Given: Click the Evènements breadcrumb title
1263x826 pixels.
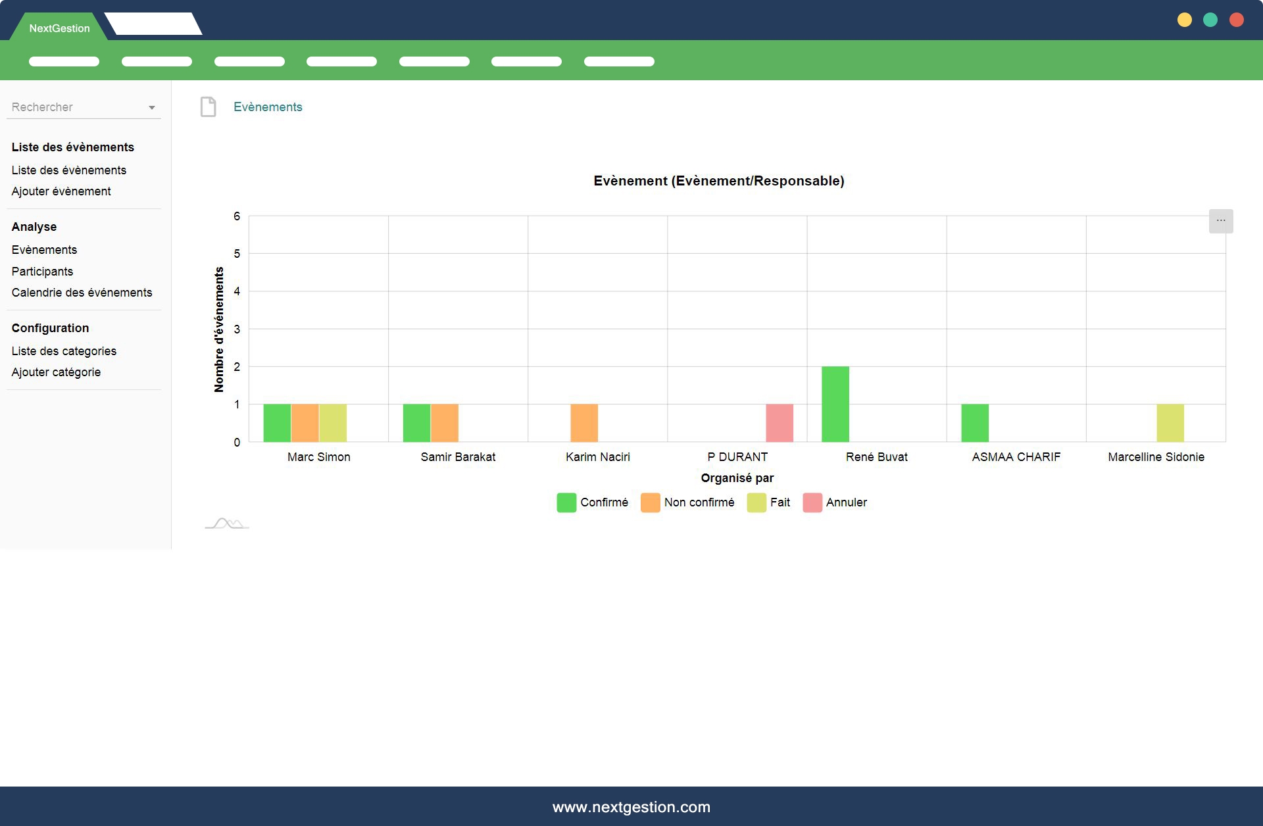Looking at the screenshot, I should 268,107.
